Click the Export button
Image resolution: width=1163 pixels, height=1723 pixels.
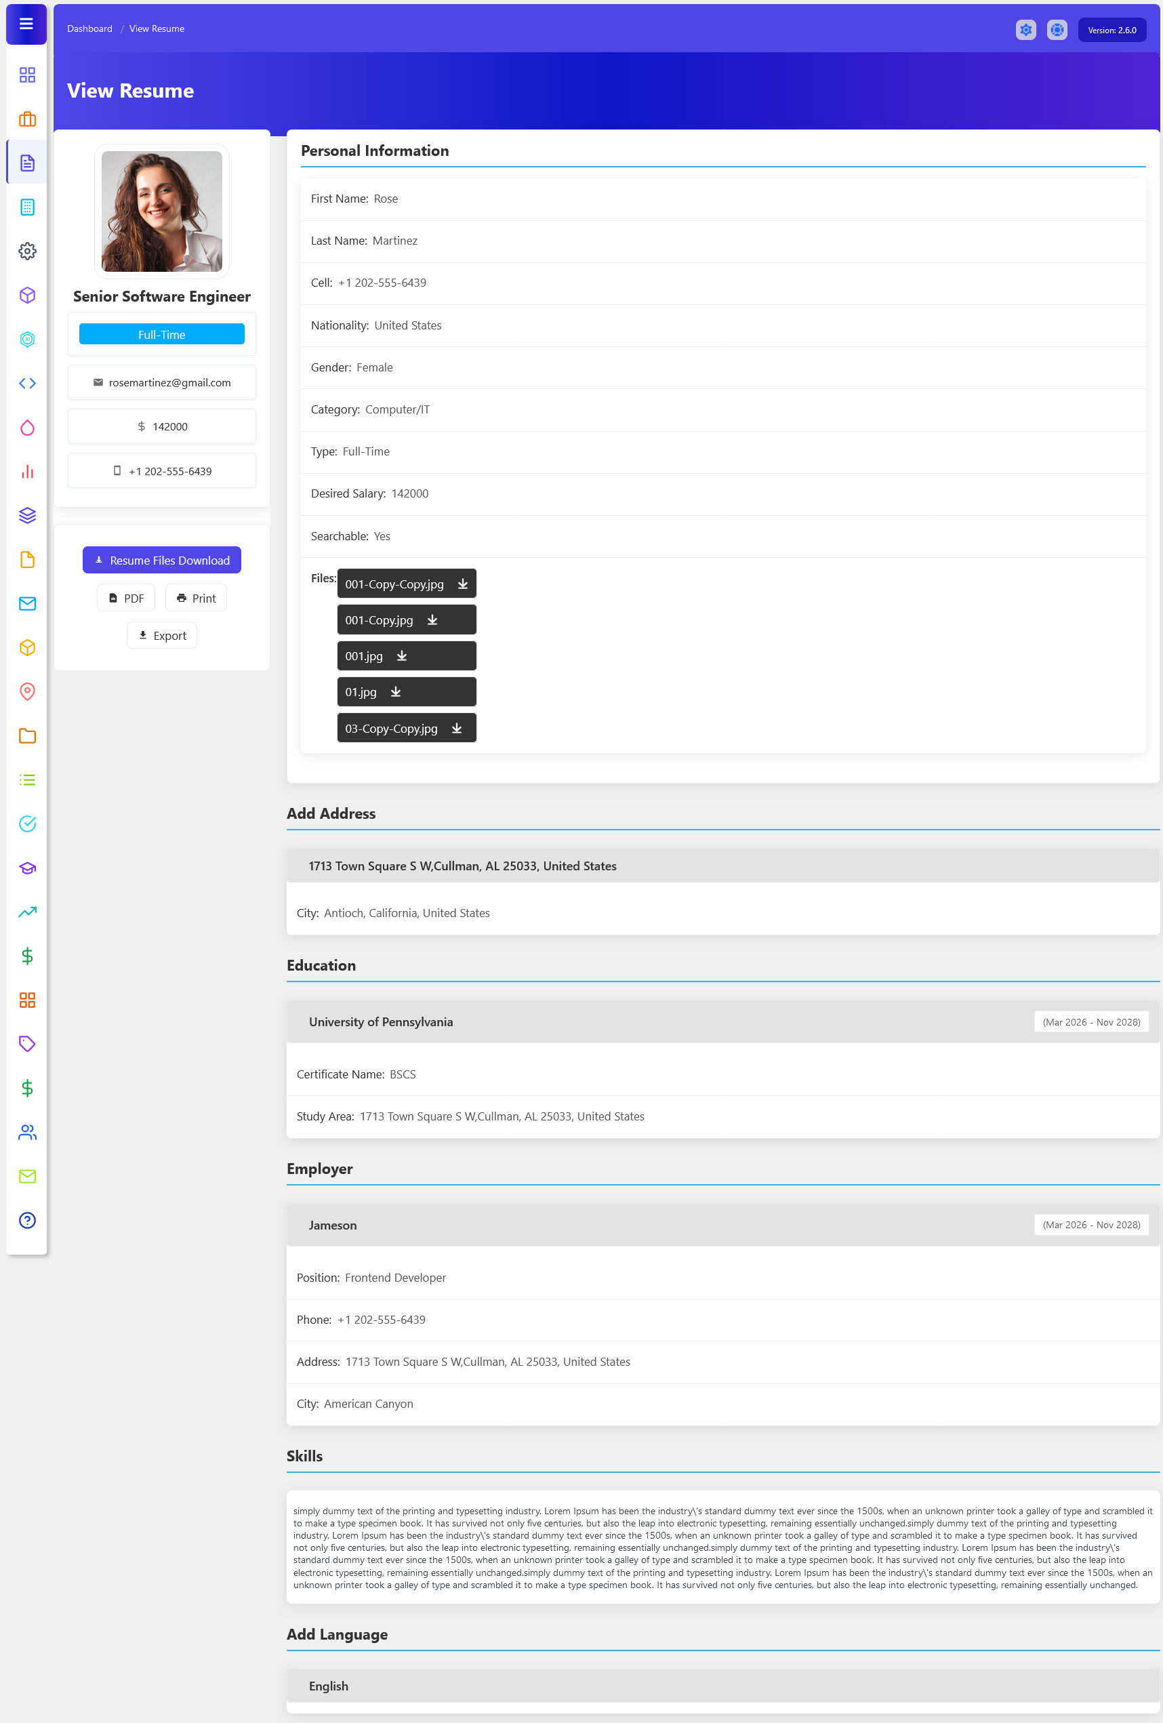tap(161, 635)
